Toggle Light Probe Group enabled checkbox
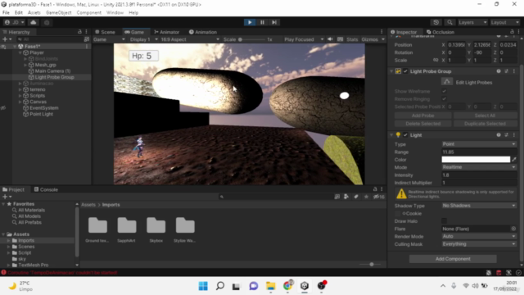This screenshot has width=524, height=295. pos(405,71)
